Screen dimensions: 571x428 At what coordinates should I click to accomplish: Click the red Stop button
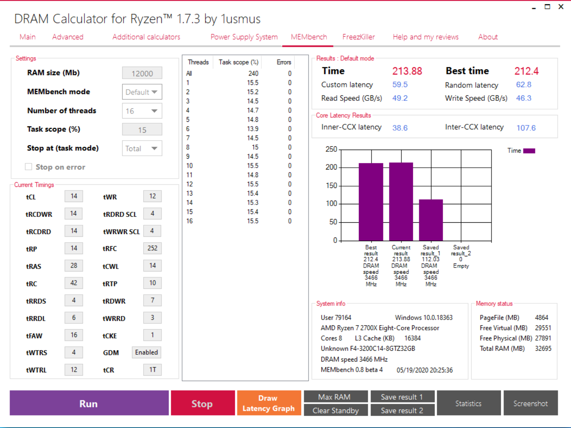pyautogui.click(x=203, y=403)
